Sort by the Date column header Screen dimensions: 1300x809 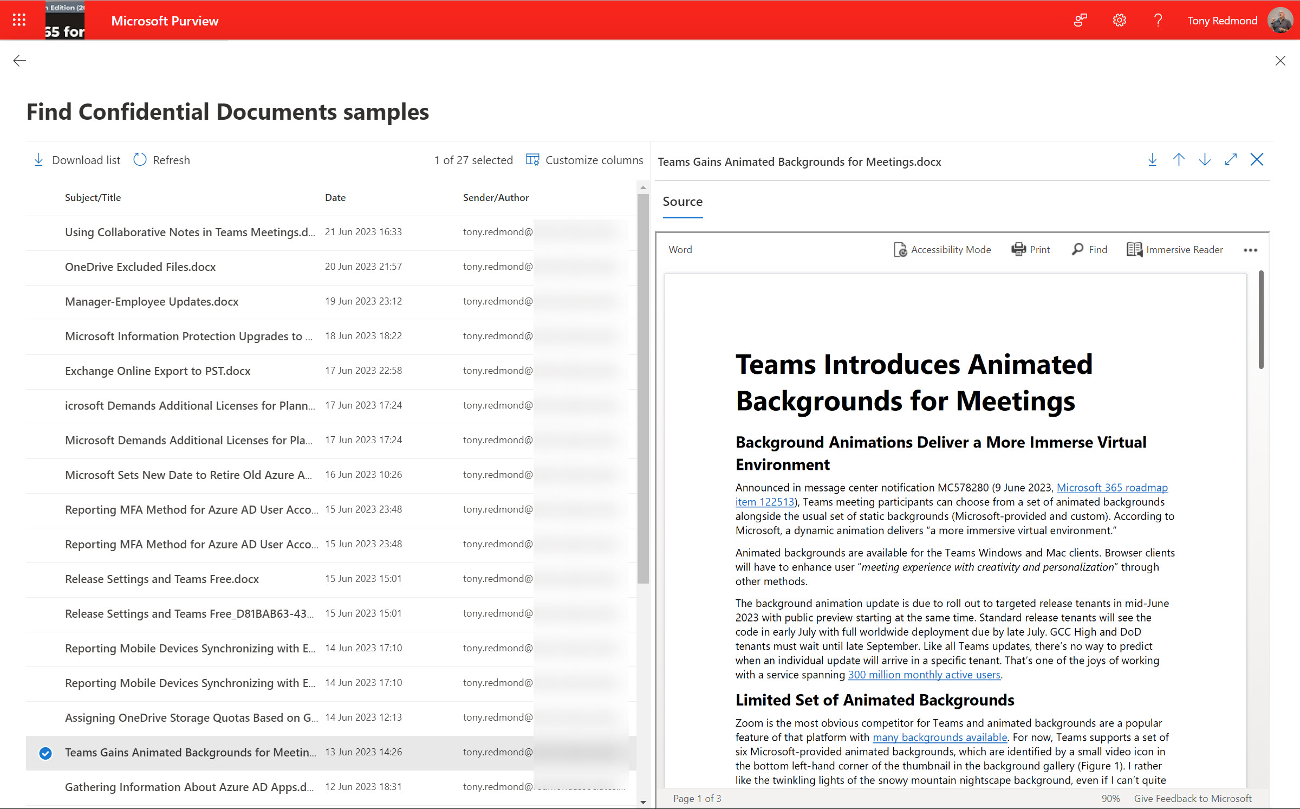[335, 198]
